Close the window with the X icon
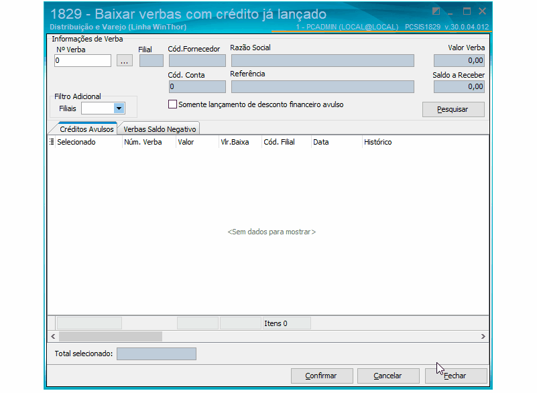 [482, 11]
